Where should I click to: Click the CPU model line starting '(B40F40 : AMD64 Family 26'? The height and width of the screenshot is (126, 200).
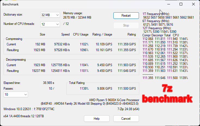point(90,104)
